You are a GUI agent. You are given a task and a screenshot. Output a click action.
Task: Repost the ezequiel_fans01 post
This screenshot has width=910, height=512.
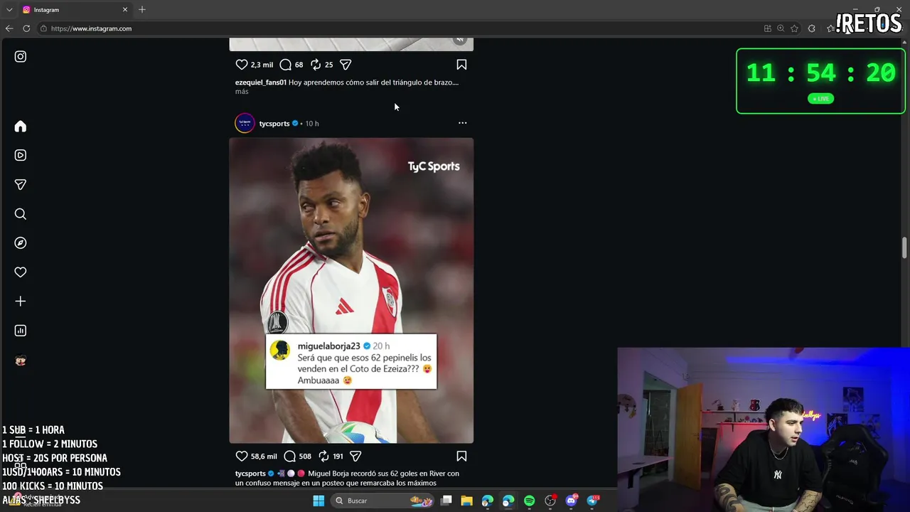tap(316, 64)
